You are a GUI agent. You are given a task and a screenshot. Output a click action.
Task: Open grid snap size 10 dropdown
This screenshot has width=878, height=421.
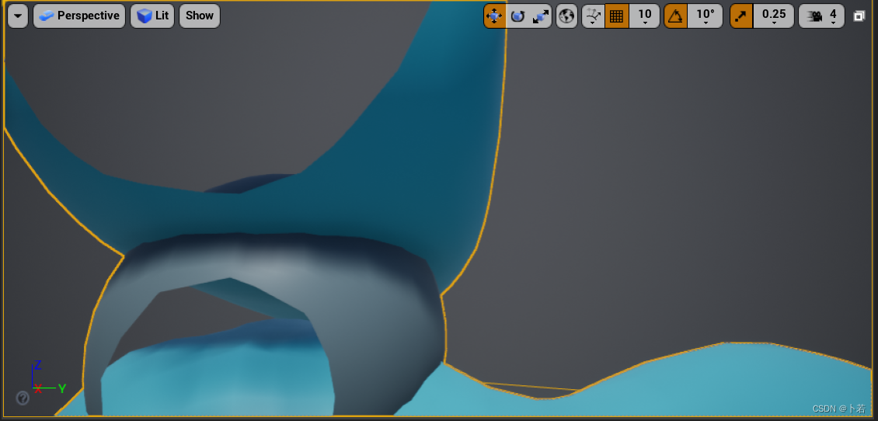click(644, 16)
